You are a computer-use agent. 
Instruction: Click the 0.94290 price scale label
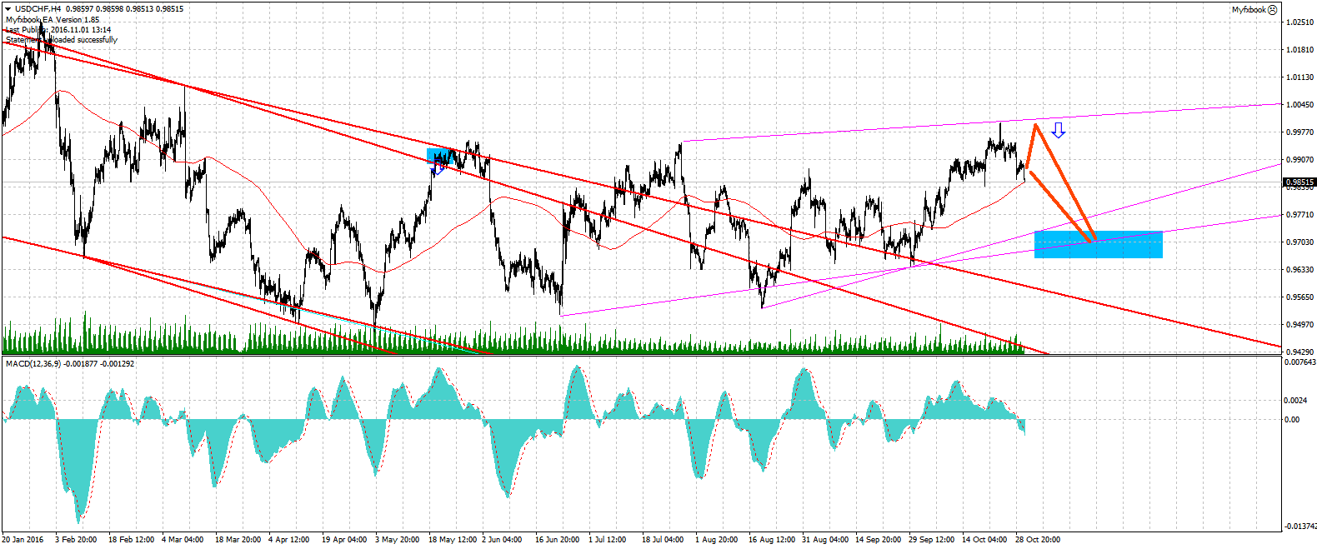point(1300,352)
